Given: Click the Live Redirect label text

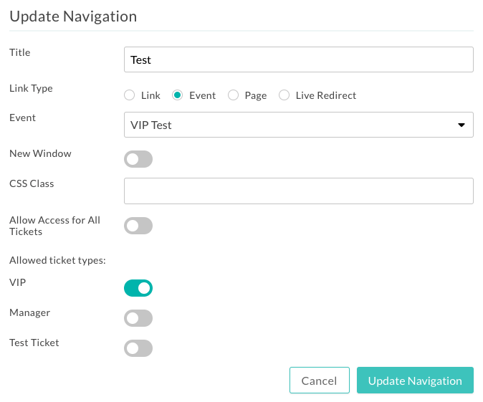Looking at the screenshot, I should click(326, 95).
